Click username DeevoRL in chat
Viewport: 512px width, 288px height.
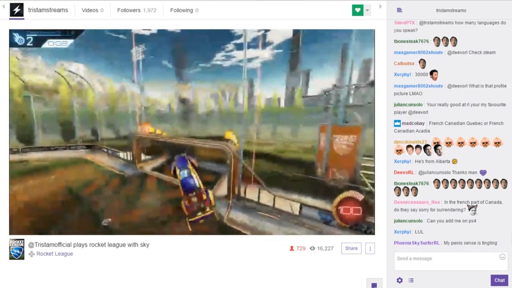click(404, 172)
